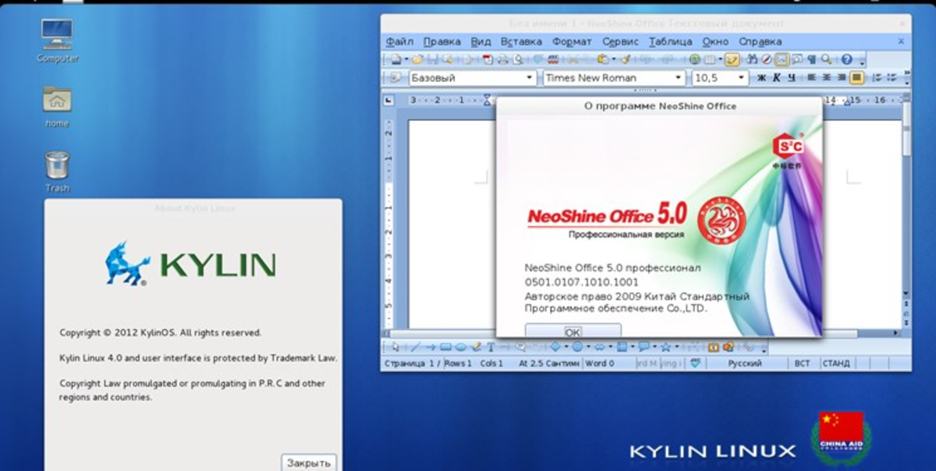
Task: Click the Paste clipboard icon
Action: coord(602,59)
